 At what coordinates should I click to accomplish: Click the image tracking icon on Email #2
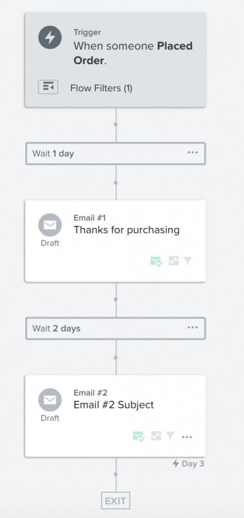pyautogui.click(x=156, y=436)
